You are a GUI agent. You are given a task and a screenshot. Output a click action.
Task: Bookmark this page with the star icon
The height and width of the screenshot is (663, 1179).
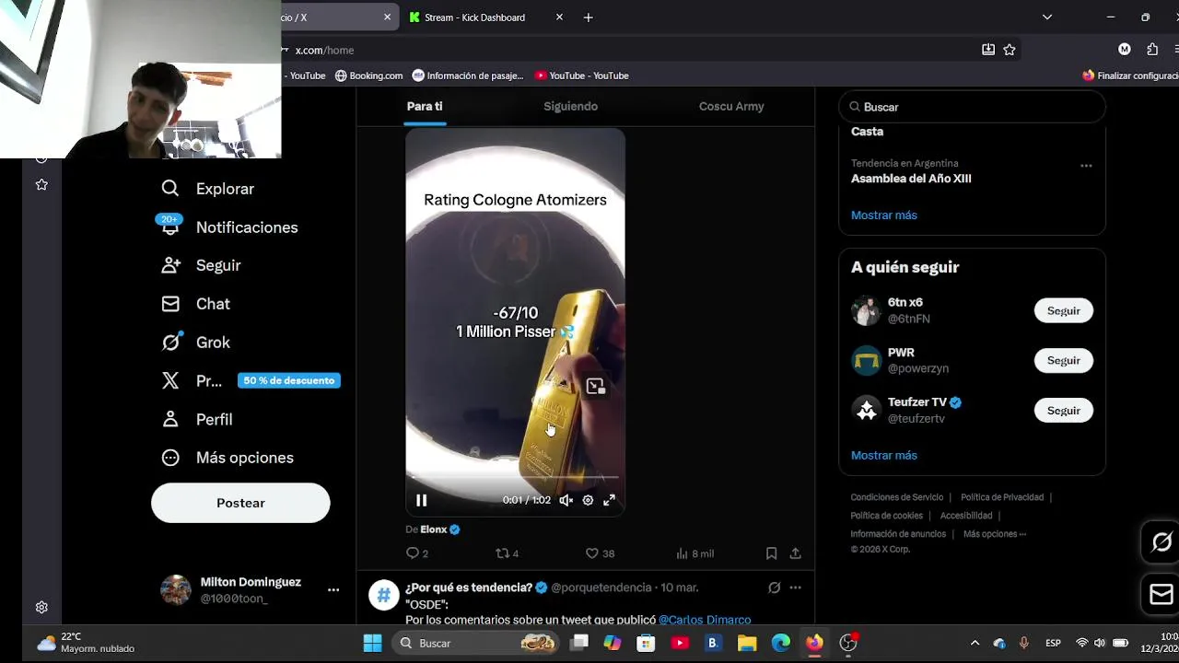(1010, 50)
